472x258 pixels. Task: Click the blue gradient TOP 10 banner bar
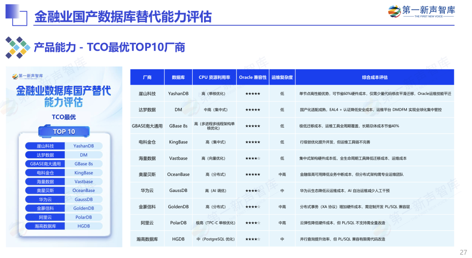point(63,131)
